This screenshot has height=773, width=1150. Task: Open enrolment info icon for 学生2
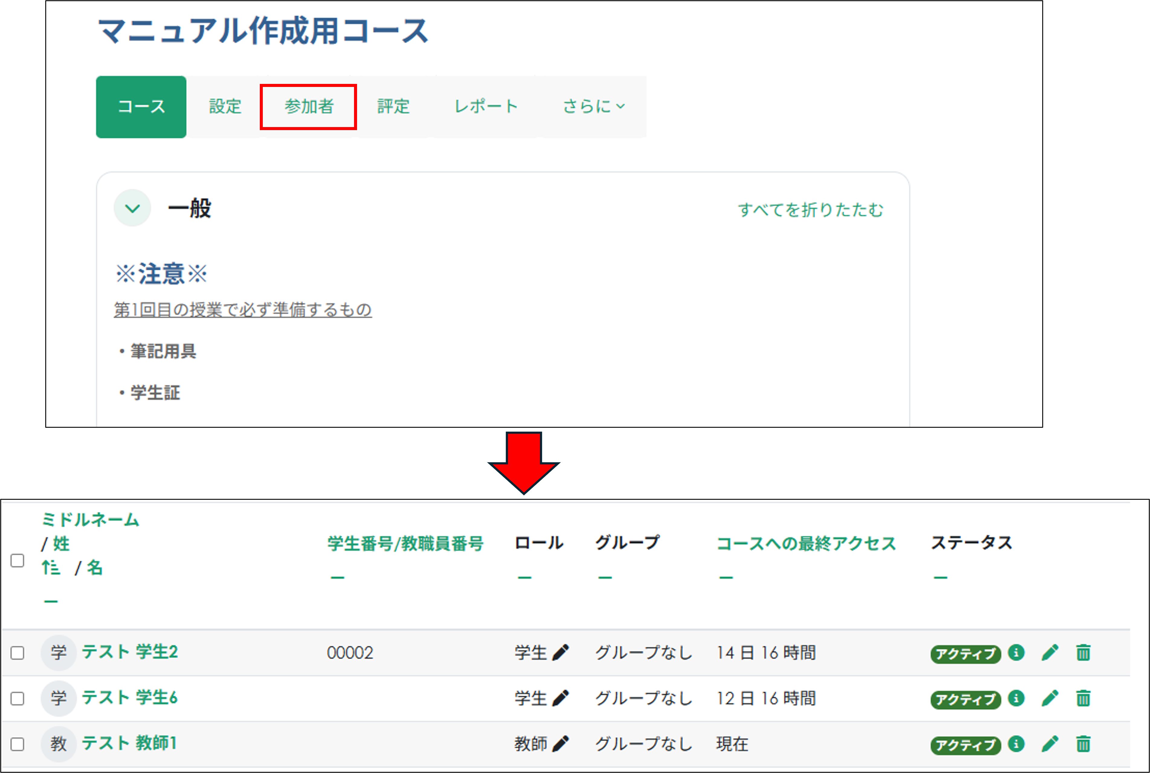[1016, 653]
